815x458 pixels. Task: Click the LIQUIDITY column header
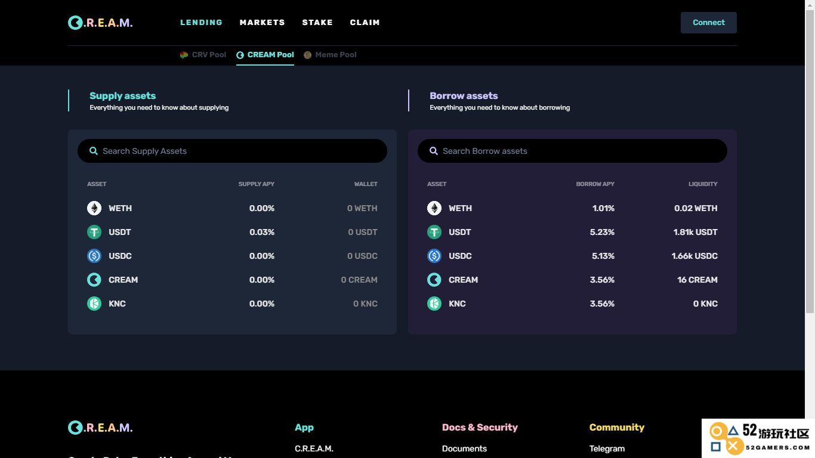pos(703,184)
